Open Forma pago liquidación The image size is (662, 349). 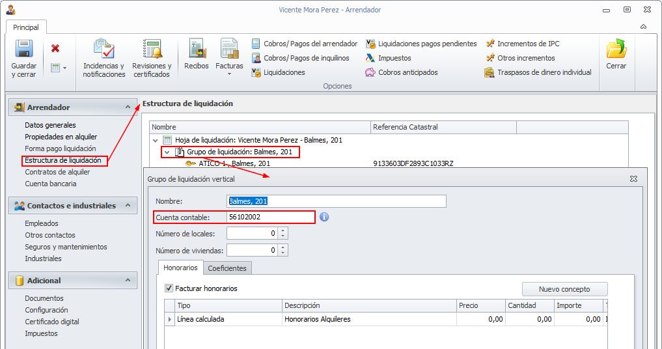coord(61,148)
